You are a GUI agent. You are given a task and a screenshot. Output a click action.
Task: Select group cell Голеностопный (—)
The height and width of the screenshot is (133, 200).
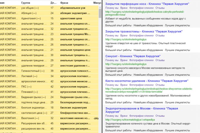[x=33, y=71]
